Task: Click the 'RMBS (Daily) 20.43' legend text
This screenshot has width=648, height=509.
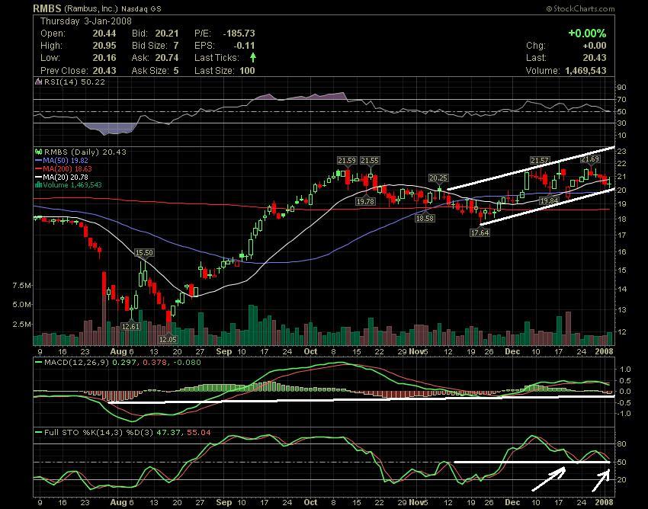Action: pos(85,152)
